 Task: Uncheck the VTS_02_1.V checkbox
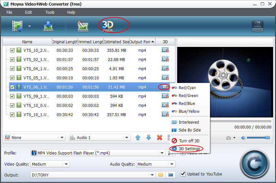click(x=12, y=59)
